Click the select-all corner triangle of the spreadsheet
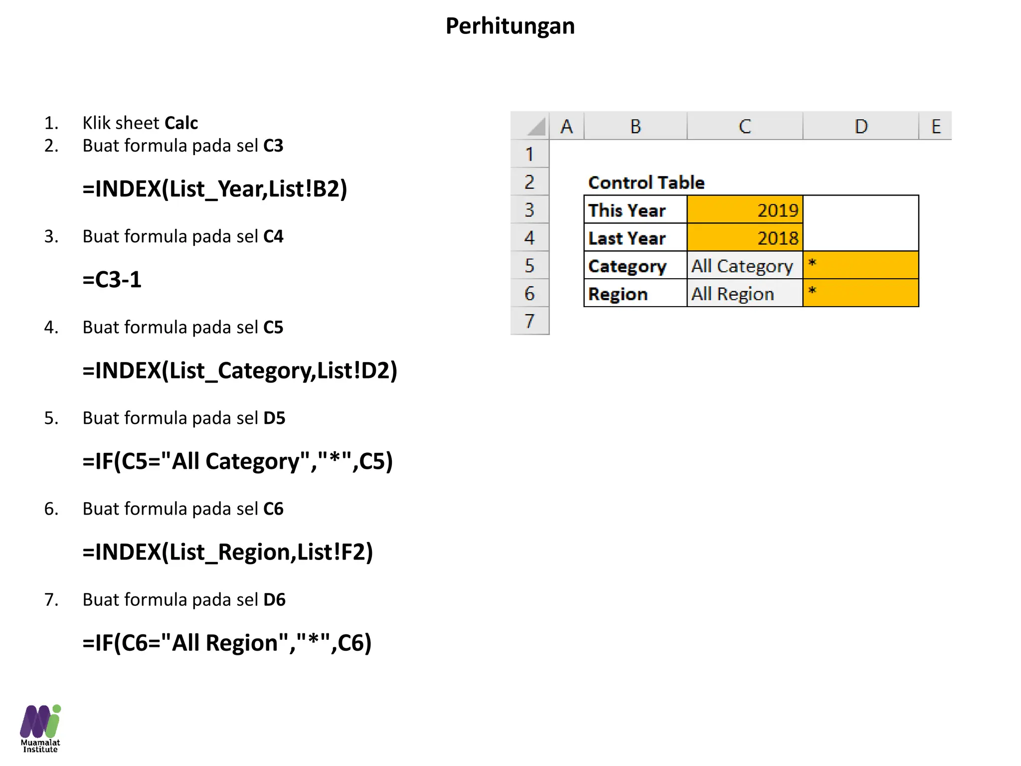Screen dimensions: 1021x766 pyautogui.click(x=530, y=126)
